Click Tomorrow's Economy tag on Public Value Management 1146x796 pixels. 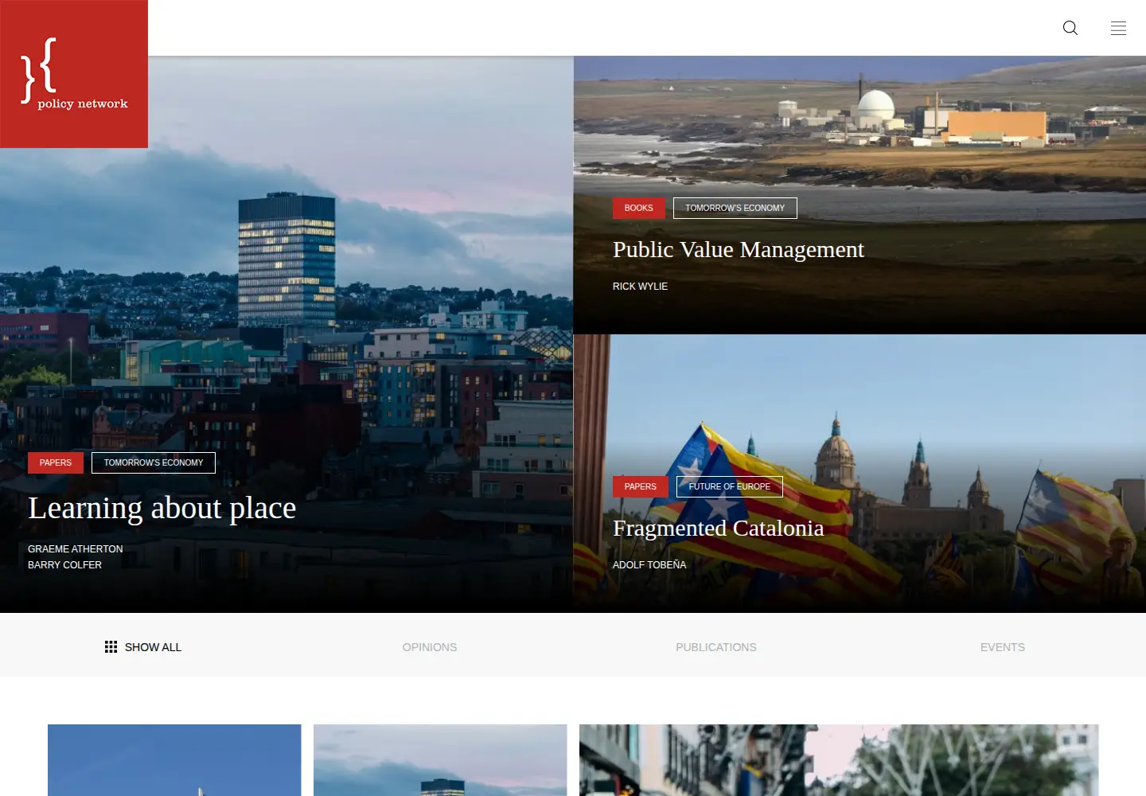click(x=735, y=208)
